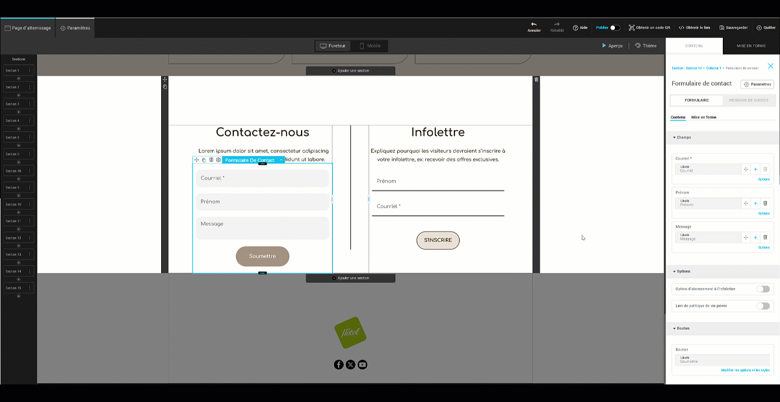
Task: Toggle the Publier switch
Action: [614, 28]
